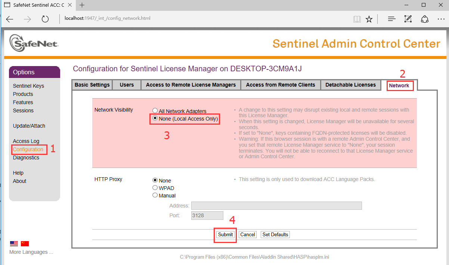449x265 pixels.
Task: Click More Languages link
Action: pyautogui.click(x=31, y=252)
